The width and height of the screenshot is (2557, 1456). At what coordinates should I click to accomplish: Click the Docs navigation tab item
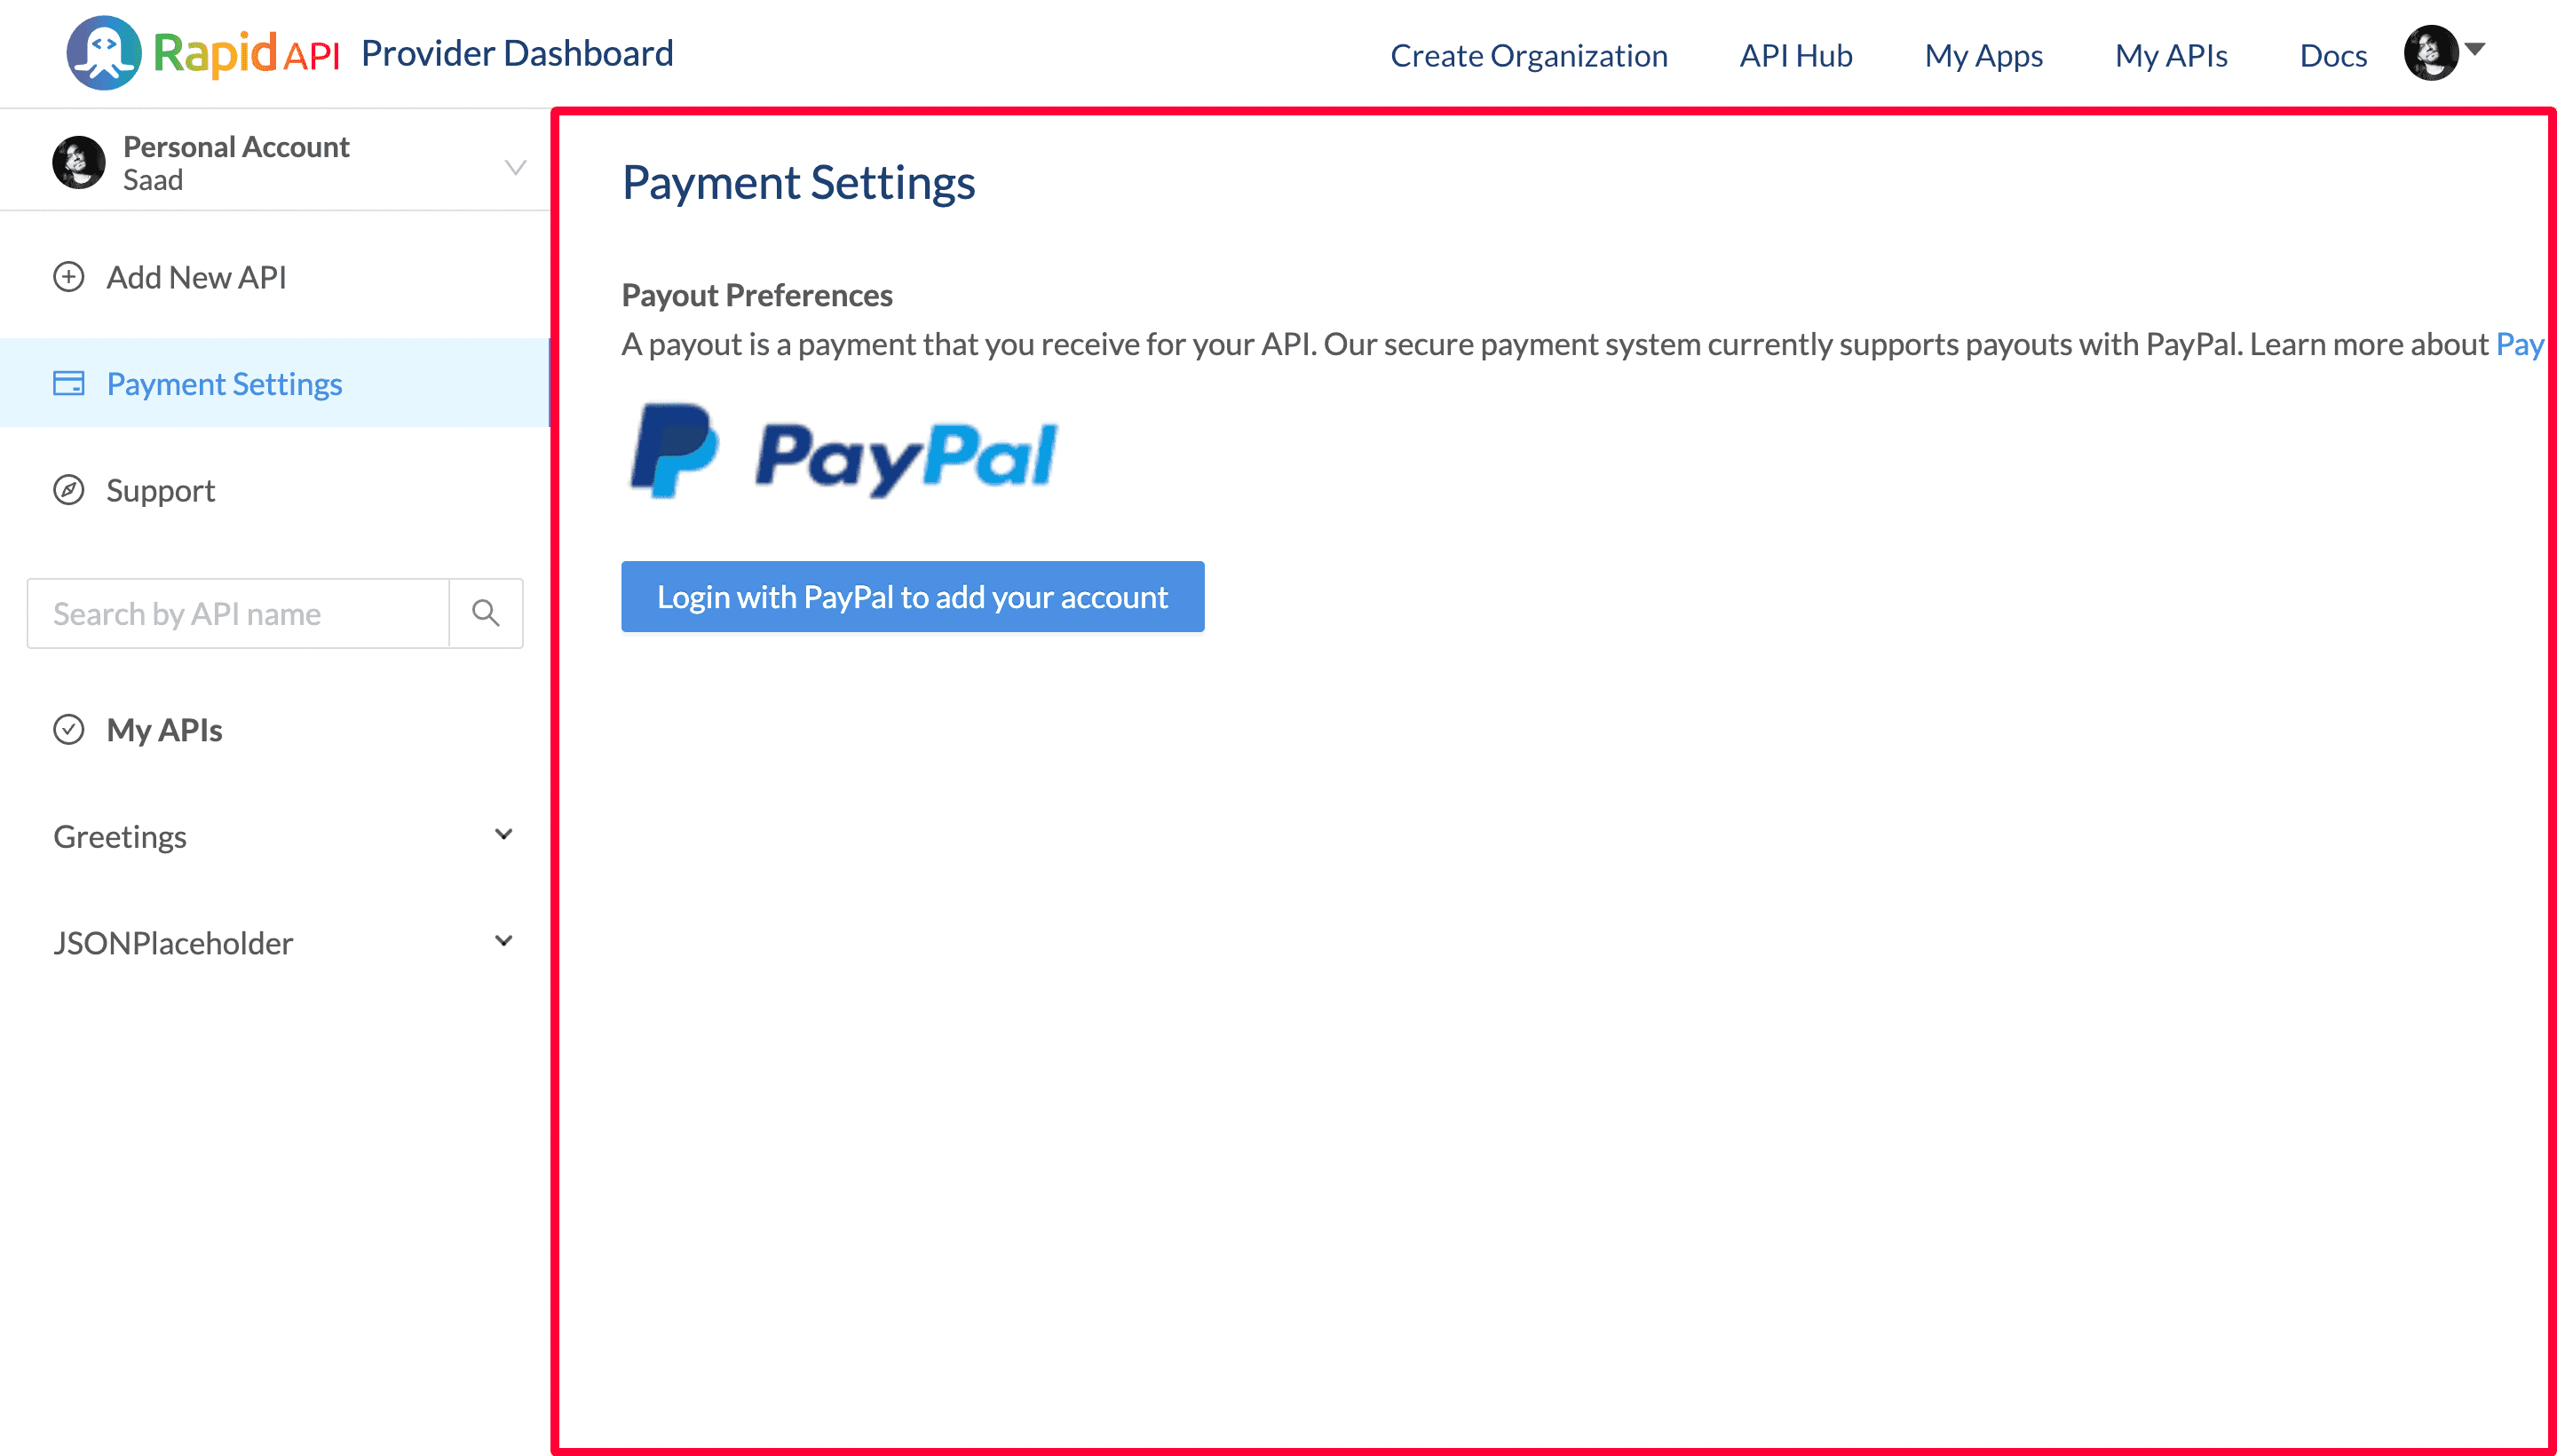pyautogui.click(x=2334, y=52)
